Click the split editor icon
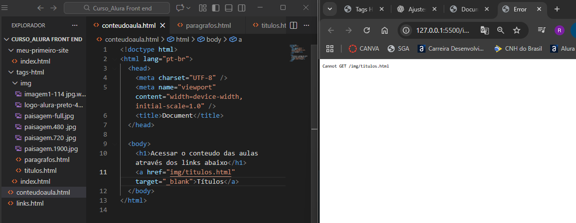The height and width of the screenshot is (223, 576). (293, 25)
